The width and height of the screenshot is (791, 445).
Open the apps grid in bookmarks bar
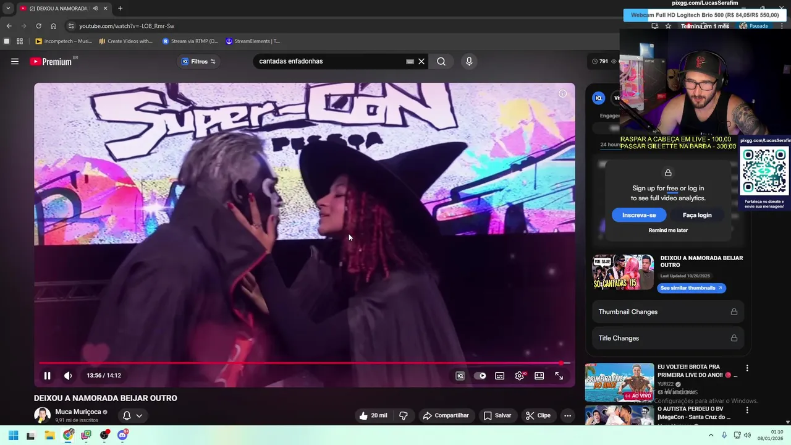pyautogui.click(x=20, y=41)
